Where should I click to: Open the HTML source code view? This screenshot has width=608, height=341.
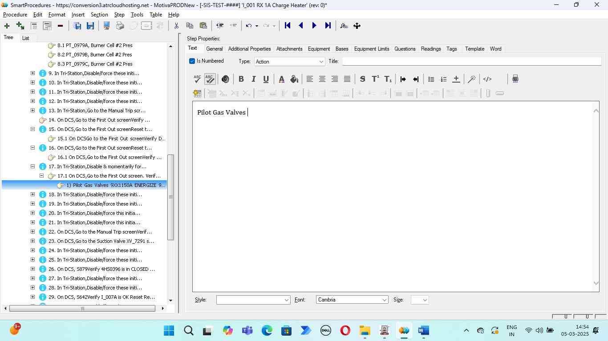487,79
